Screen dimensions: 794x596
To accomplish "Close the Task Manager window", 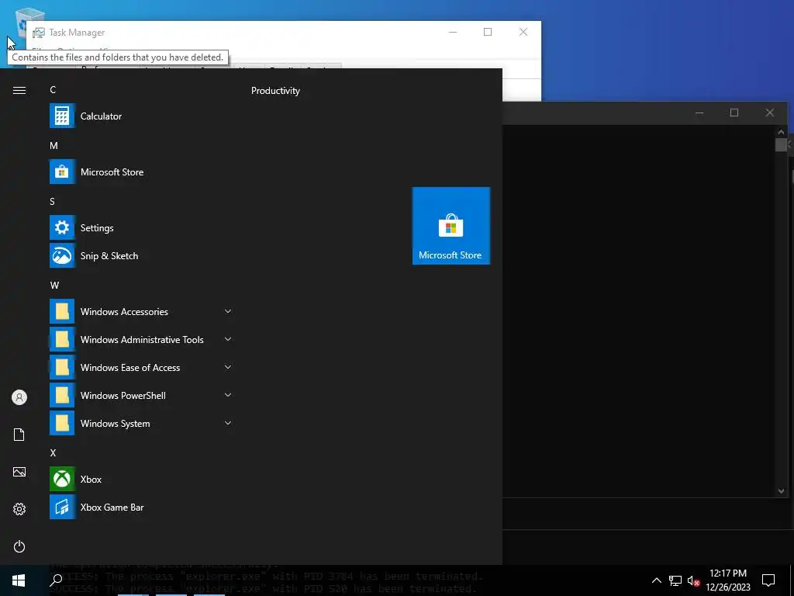I will click(523, 32).
